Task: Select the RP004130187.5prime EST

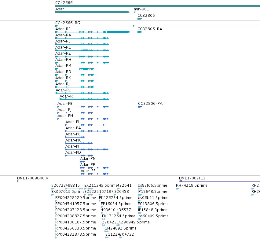Action: 75,222
